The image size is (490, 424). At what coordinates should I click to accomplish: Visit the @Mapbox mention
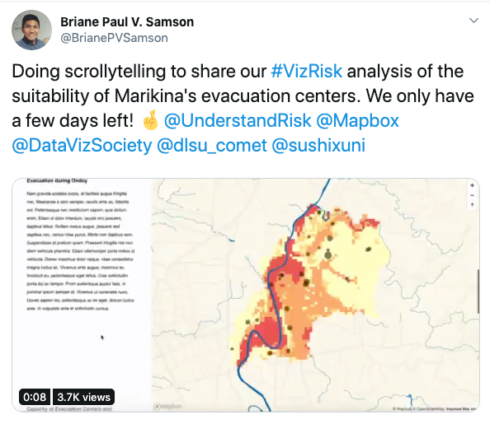pyautogui.click(x=357, y=121)
